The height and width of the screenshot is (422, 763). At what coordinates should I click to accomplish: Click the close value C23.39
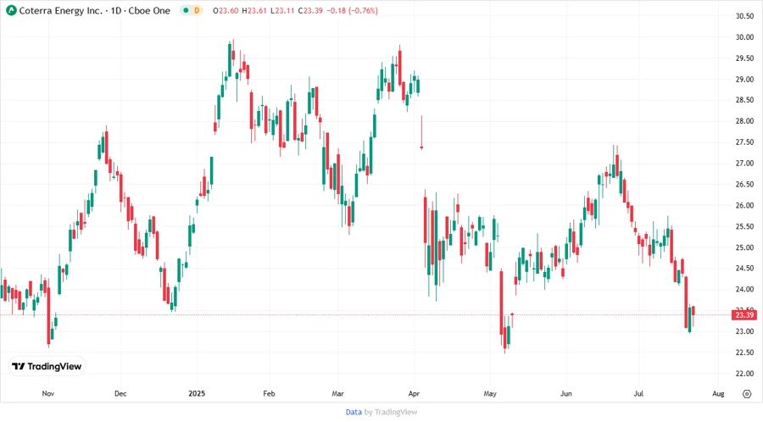(x=310, y=11)
